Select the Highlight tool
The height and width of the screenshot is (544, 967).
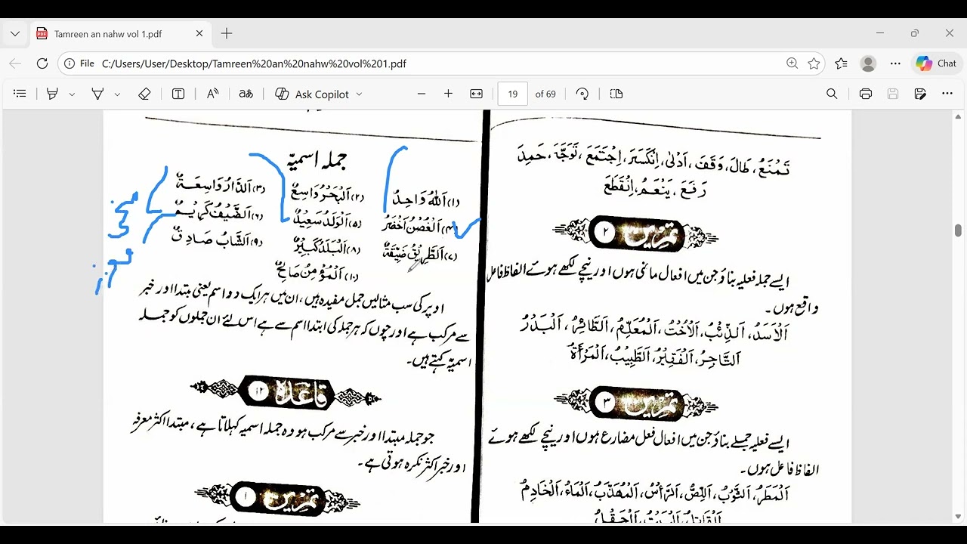pyautogui.click(x=52, y=94)
